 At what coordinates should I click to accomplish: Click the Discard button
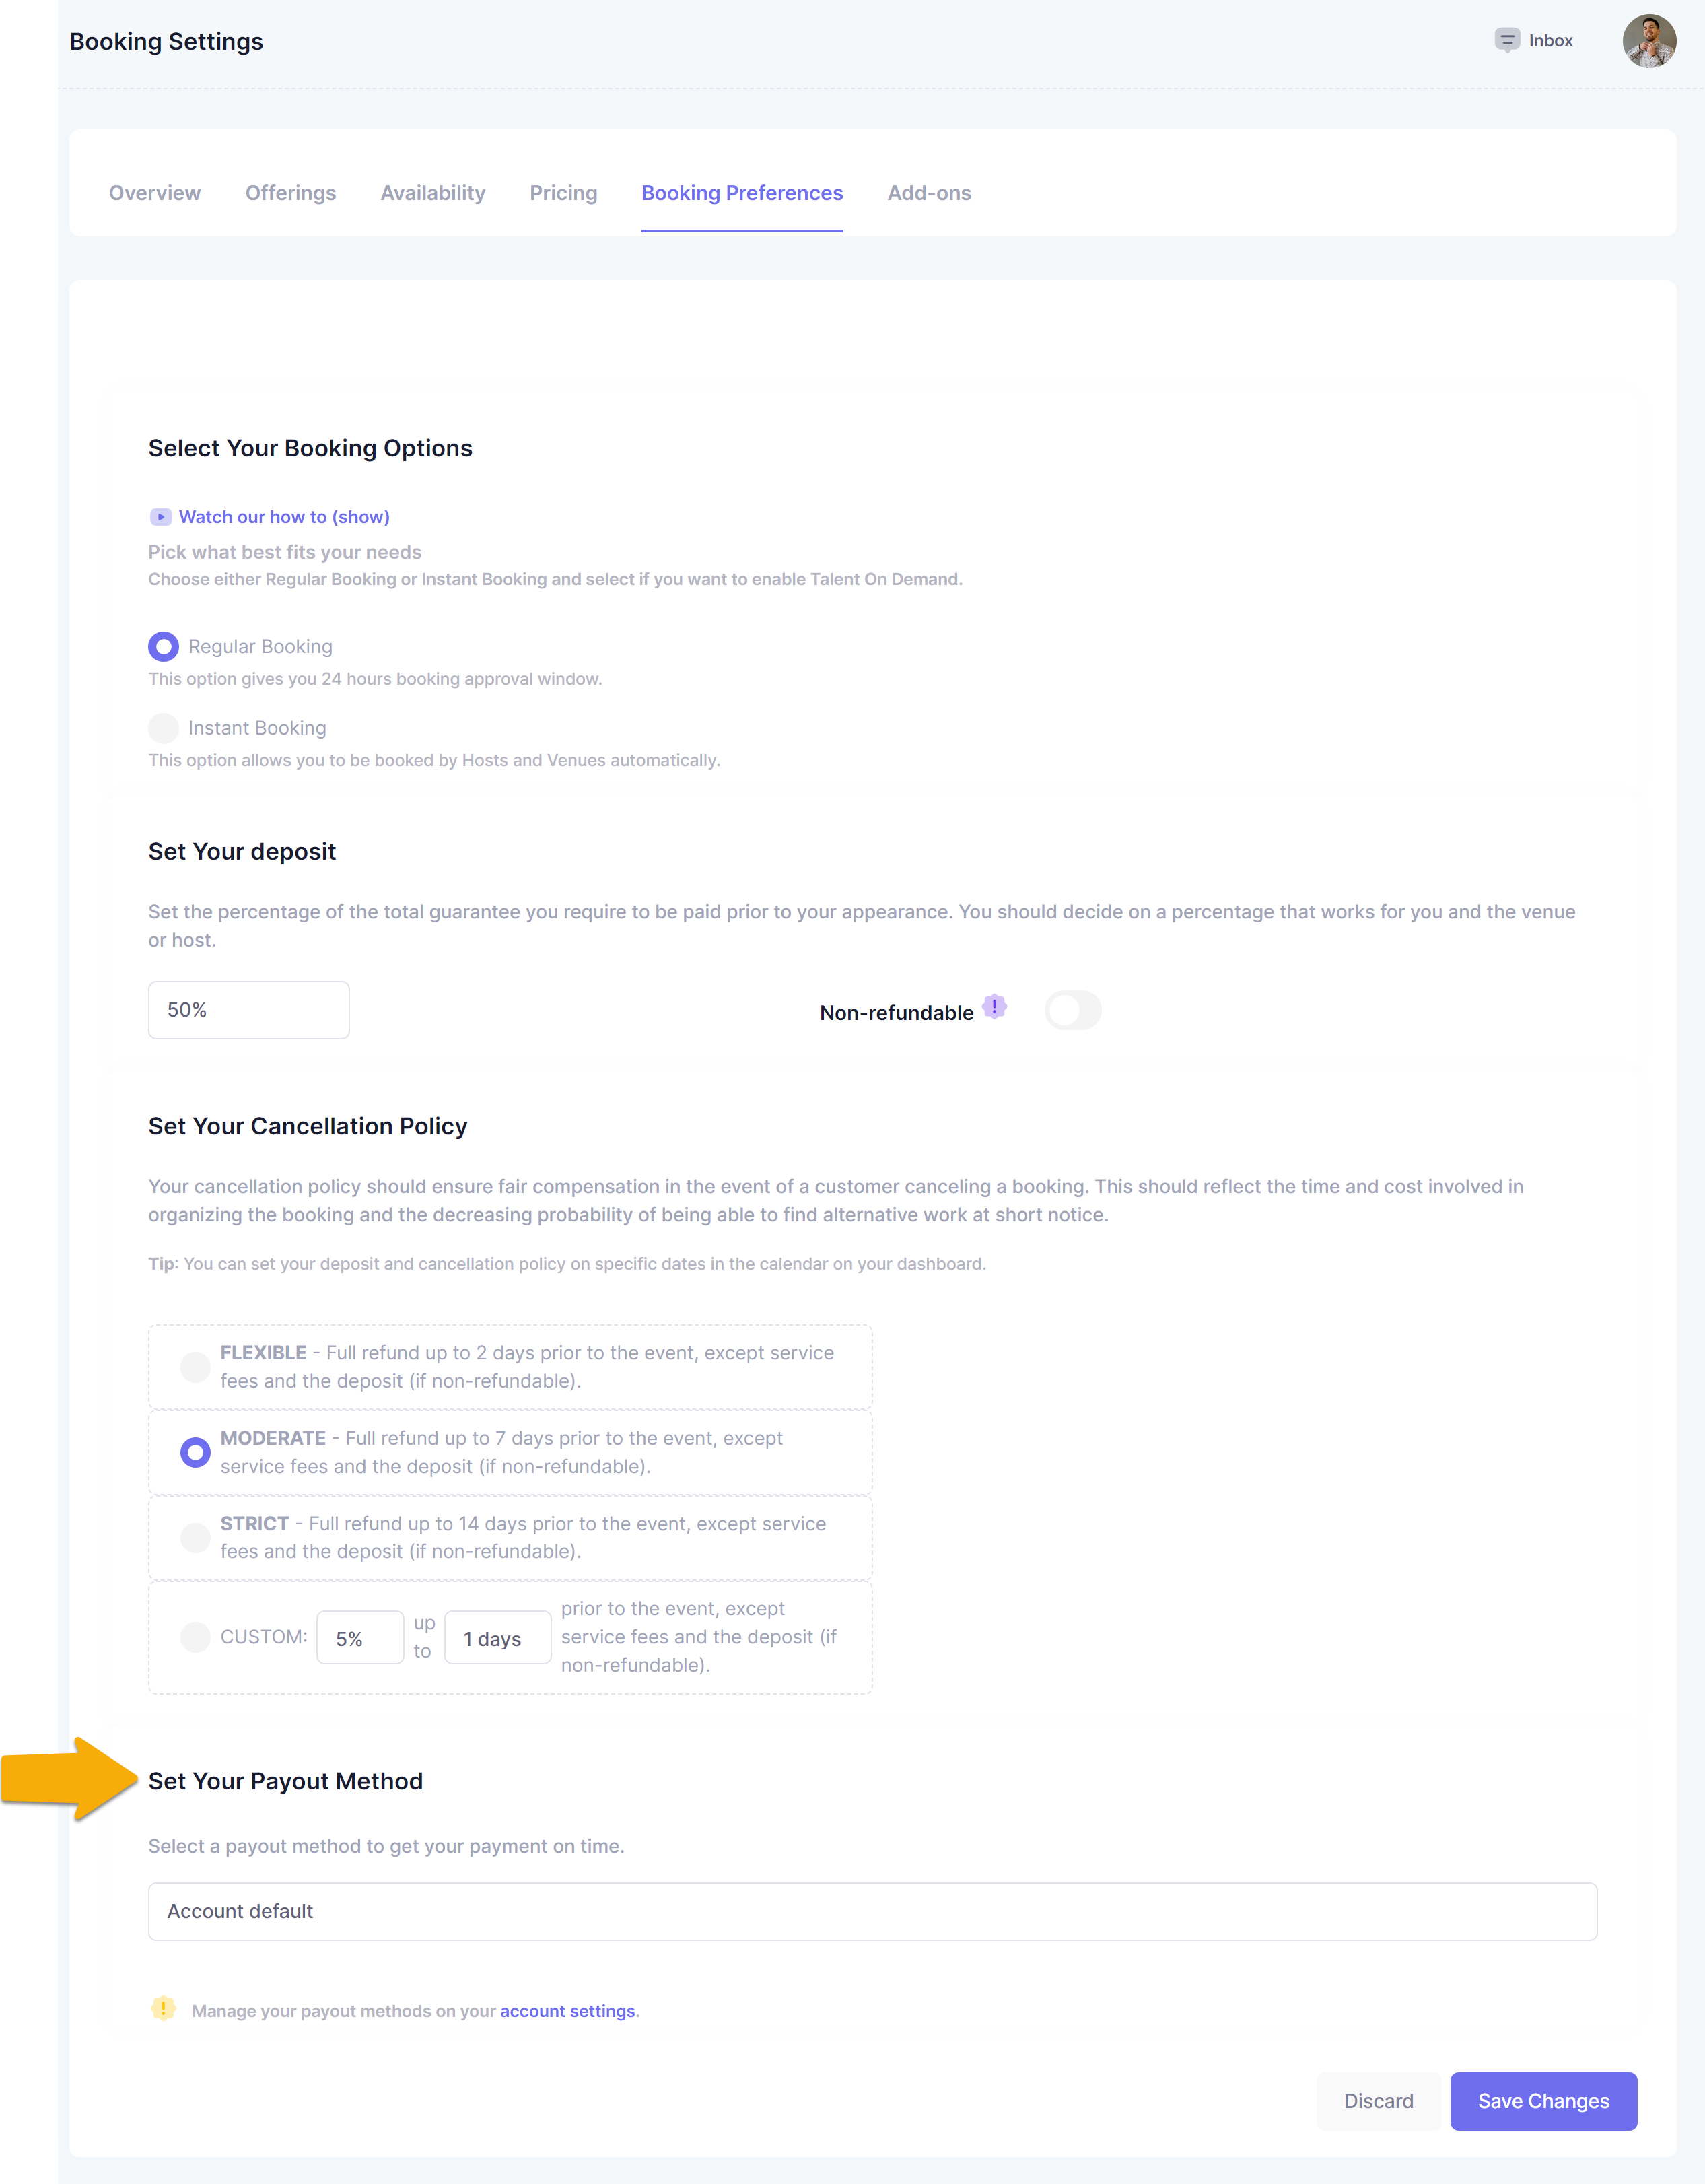click(x=1378, y=2101)
